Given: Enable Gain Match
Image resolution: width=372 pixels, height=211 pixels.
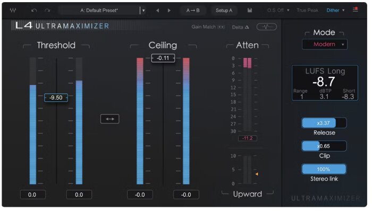Looking at the screenshot, I should click(x=208, y=27).
